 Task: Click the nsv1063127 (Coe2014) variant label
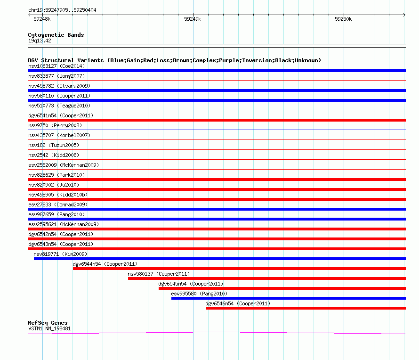56,66
